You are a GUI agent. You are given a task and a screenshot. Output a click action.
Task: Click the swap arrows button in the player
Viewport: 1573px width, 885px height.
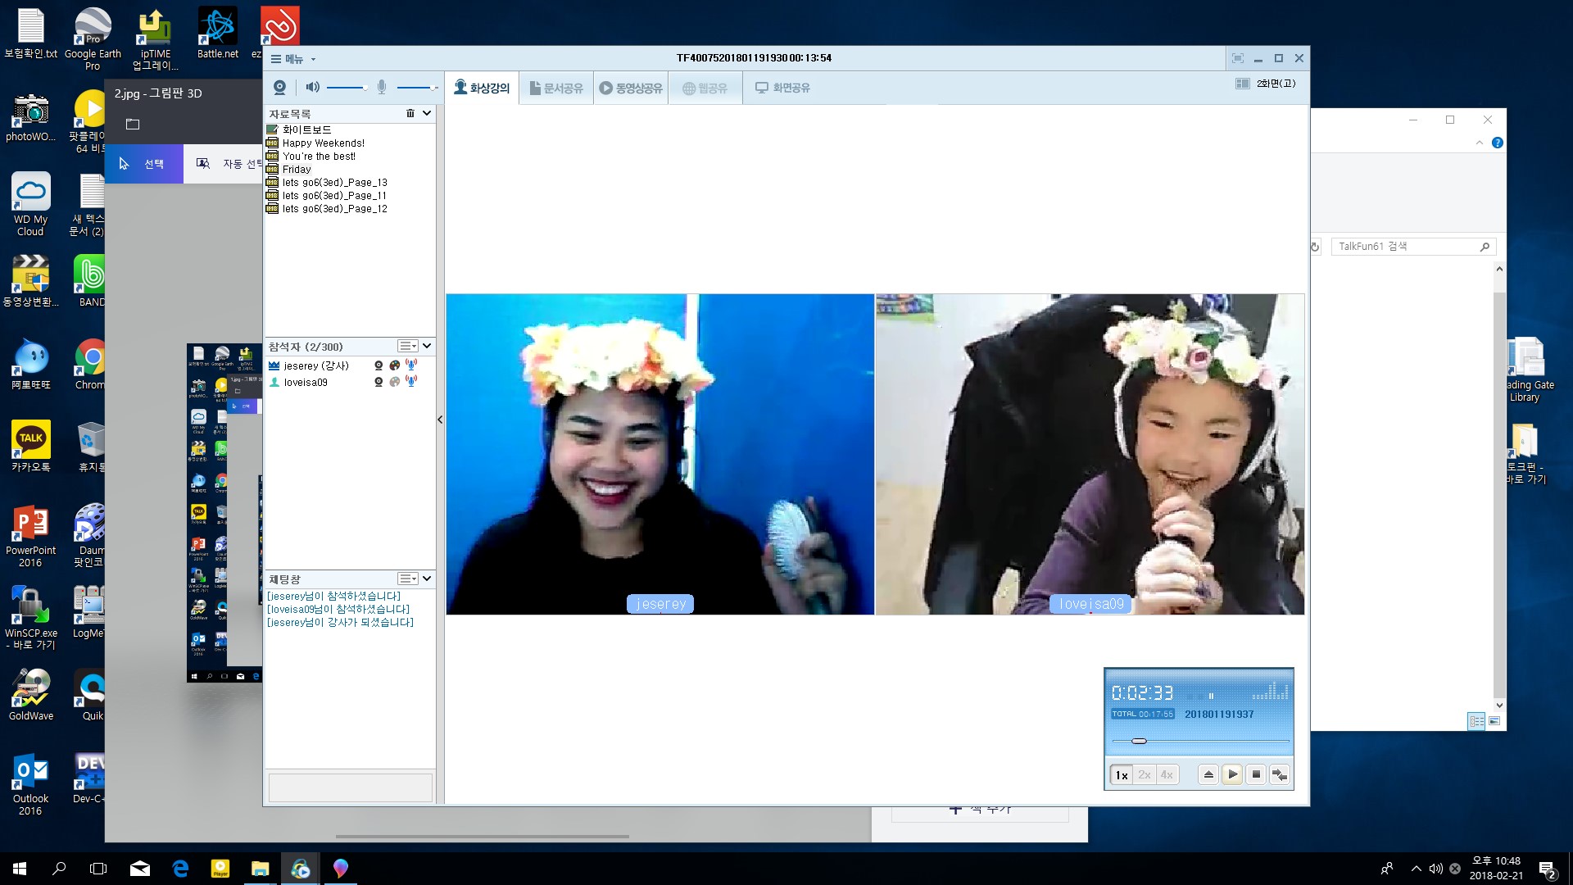[1280, 774]
